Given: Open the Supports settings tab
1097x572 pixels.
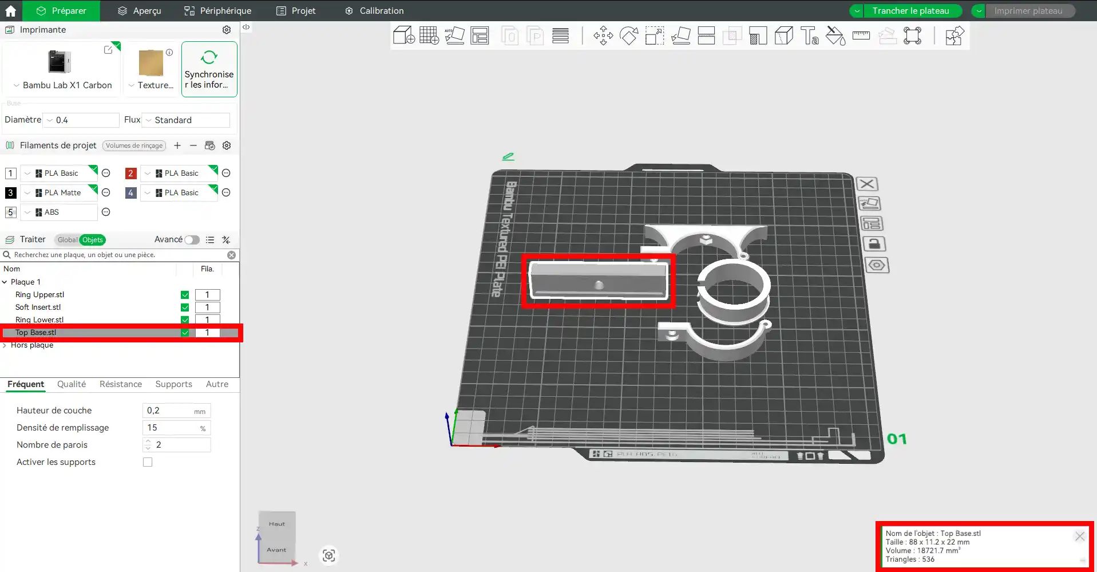Looking at the screenshot, I should 173,384.
